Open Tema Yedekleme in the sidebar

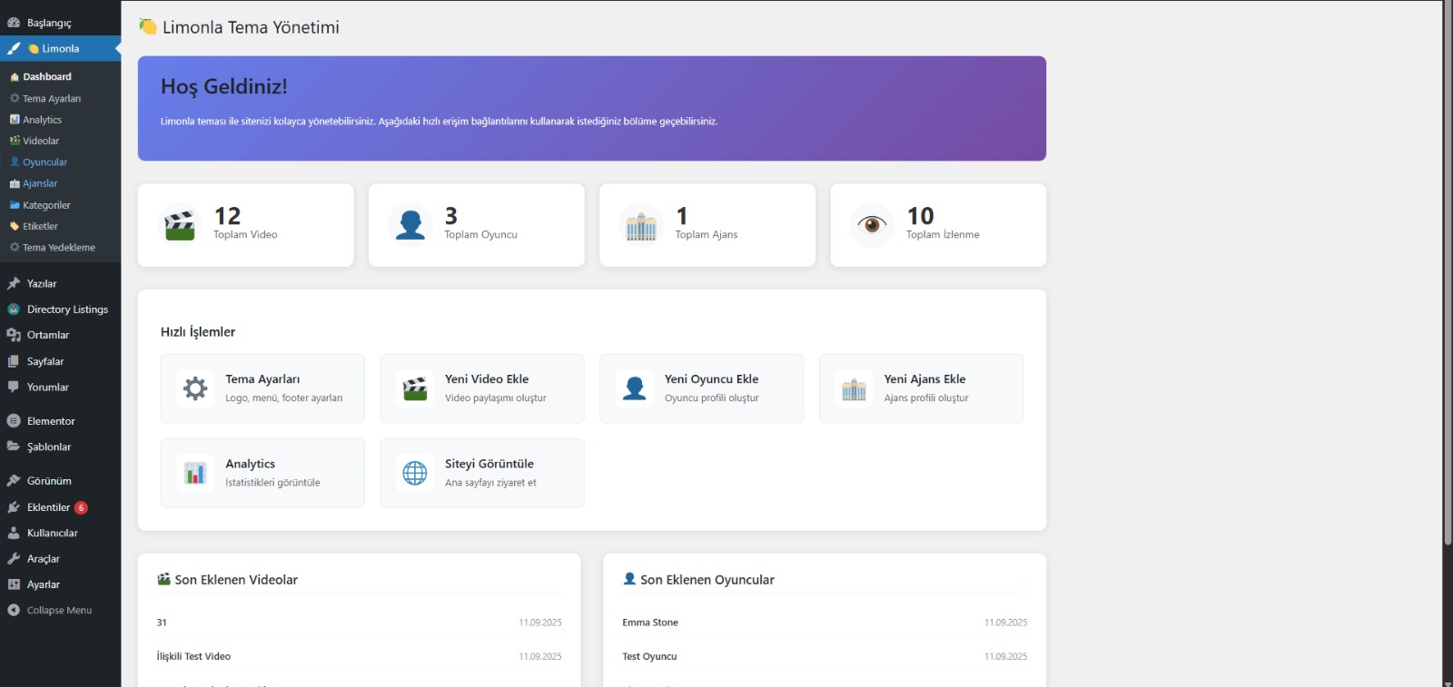point(58,248)
